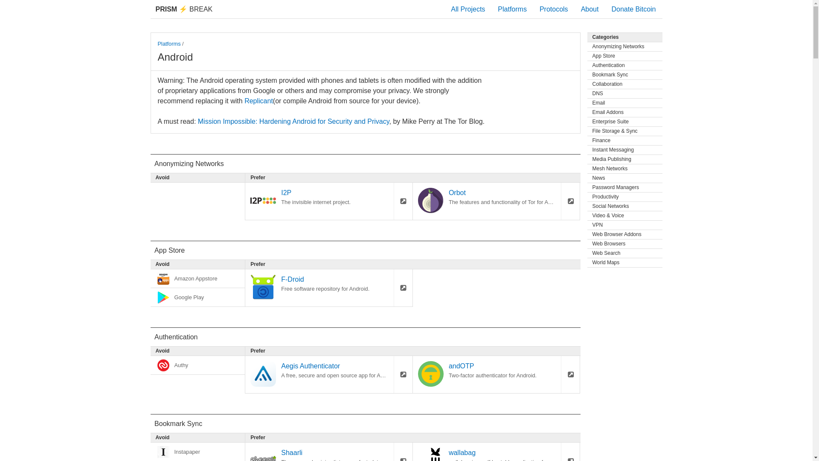Open the Replicant link
The height and width of the screenshot is (461, 819).
[x=258, y=101]
